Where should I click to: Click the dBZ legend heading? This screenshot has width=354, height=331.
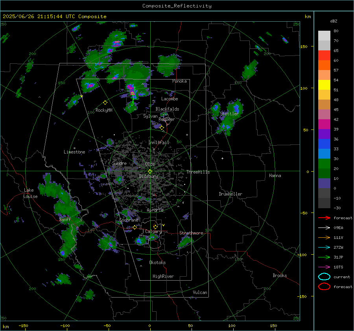(334, 21)
